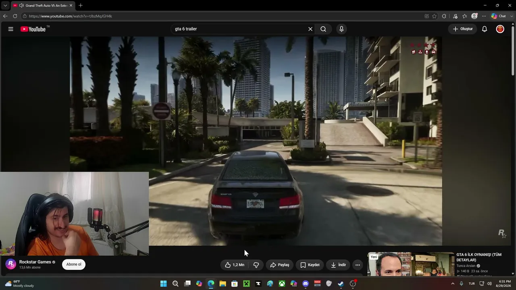The image size is (516, 290).
Task: Open the Xbox app on the taskbar
Action: [x=282, y=284]
